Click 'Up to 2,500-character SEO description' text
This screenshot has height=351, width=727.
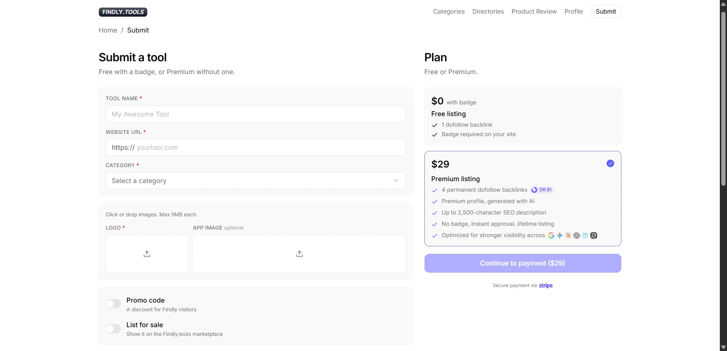(x=494, y=213)
